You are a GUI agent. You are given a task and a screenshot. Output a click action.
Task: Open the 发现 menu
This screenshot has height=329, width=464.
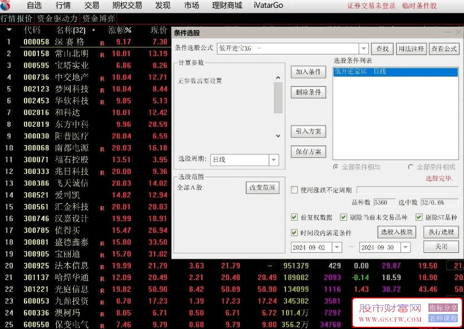pyautogui.click(x=163, y=6)
